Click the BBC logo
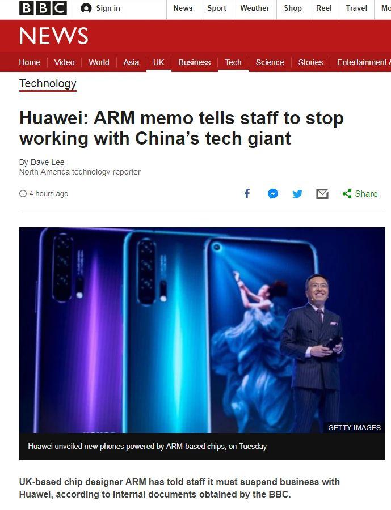391x510 pixels. 43,8
